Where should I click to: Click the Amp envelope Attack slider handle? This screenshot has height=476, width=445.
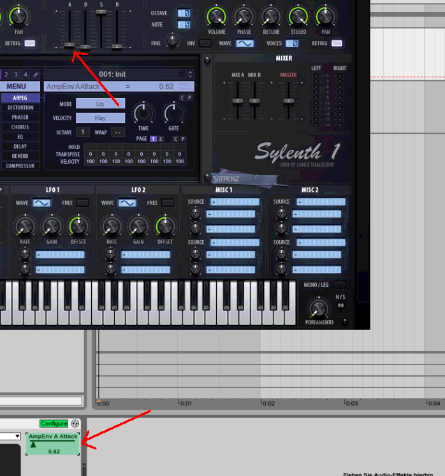click(69, 45)
